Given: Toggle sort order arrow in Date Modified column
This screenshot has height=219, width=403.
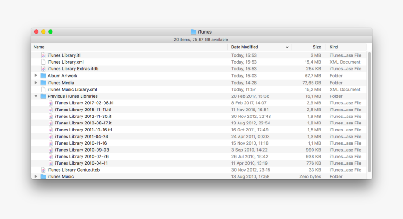Looking at the screenshot, I should pyautogui.click(x=287, y=47).
